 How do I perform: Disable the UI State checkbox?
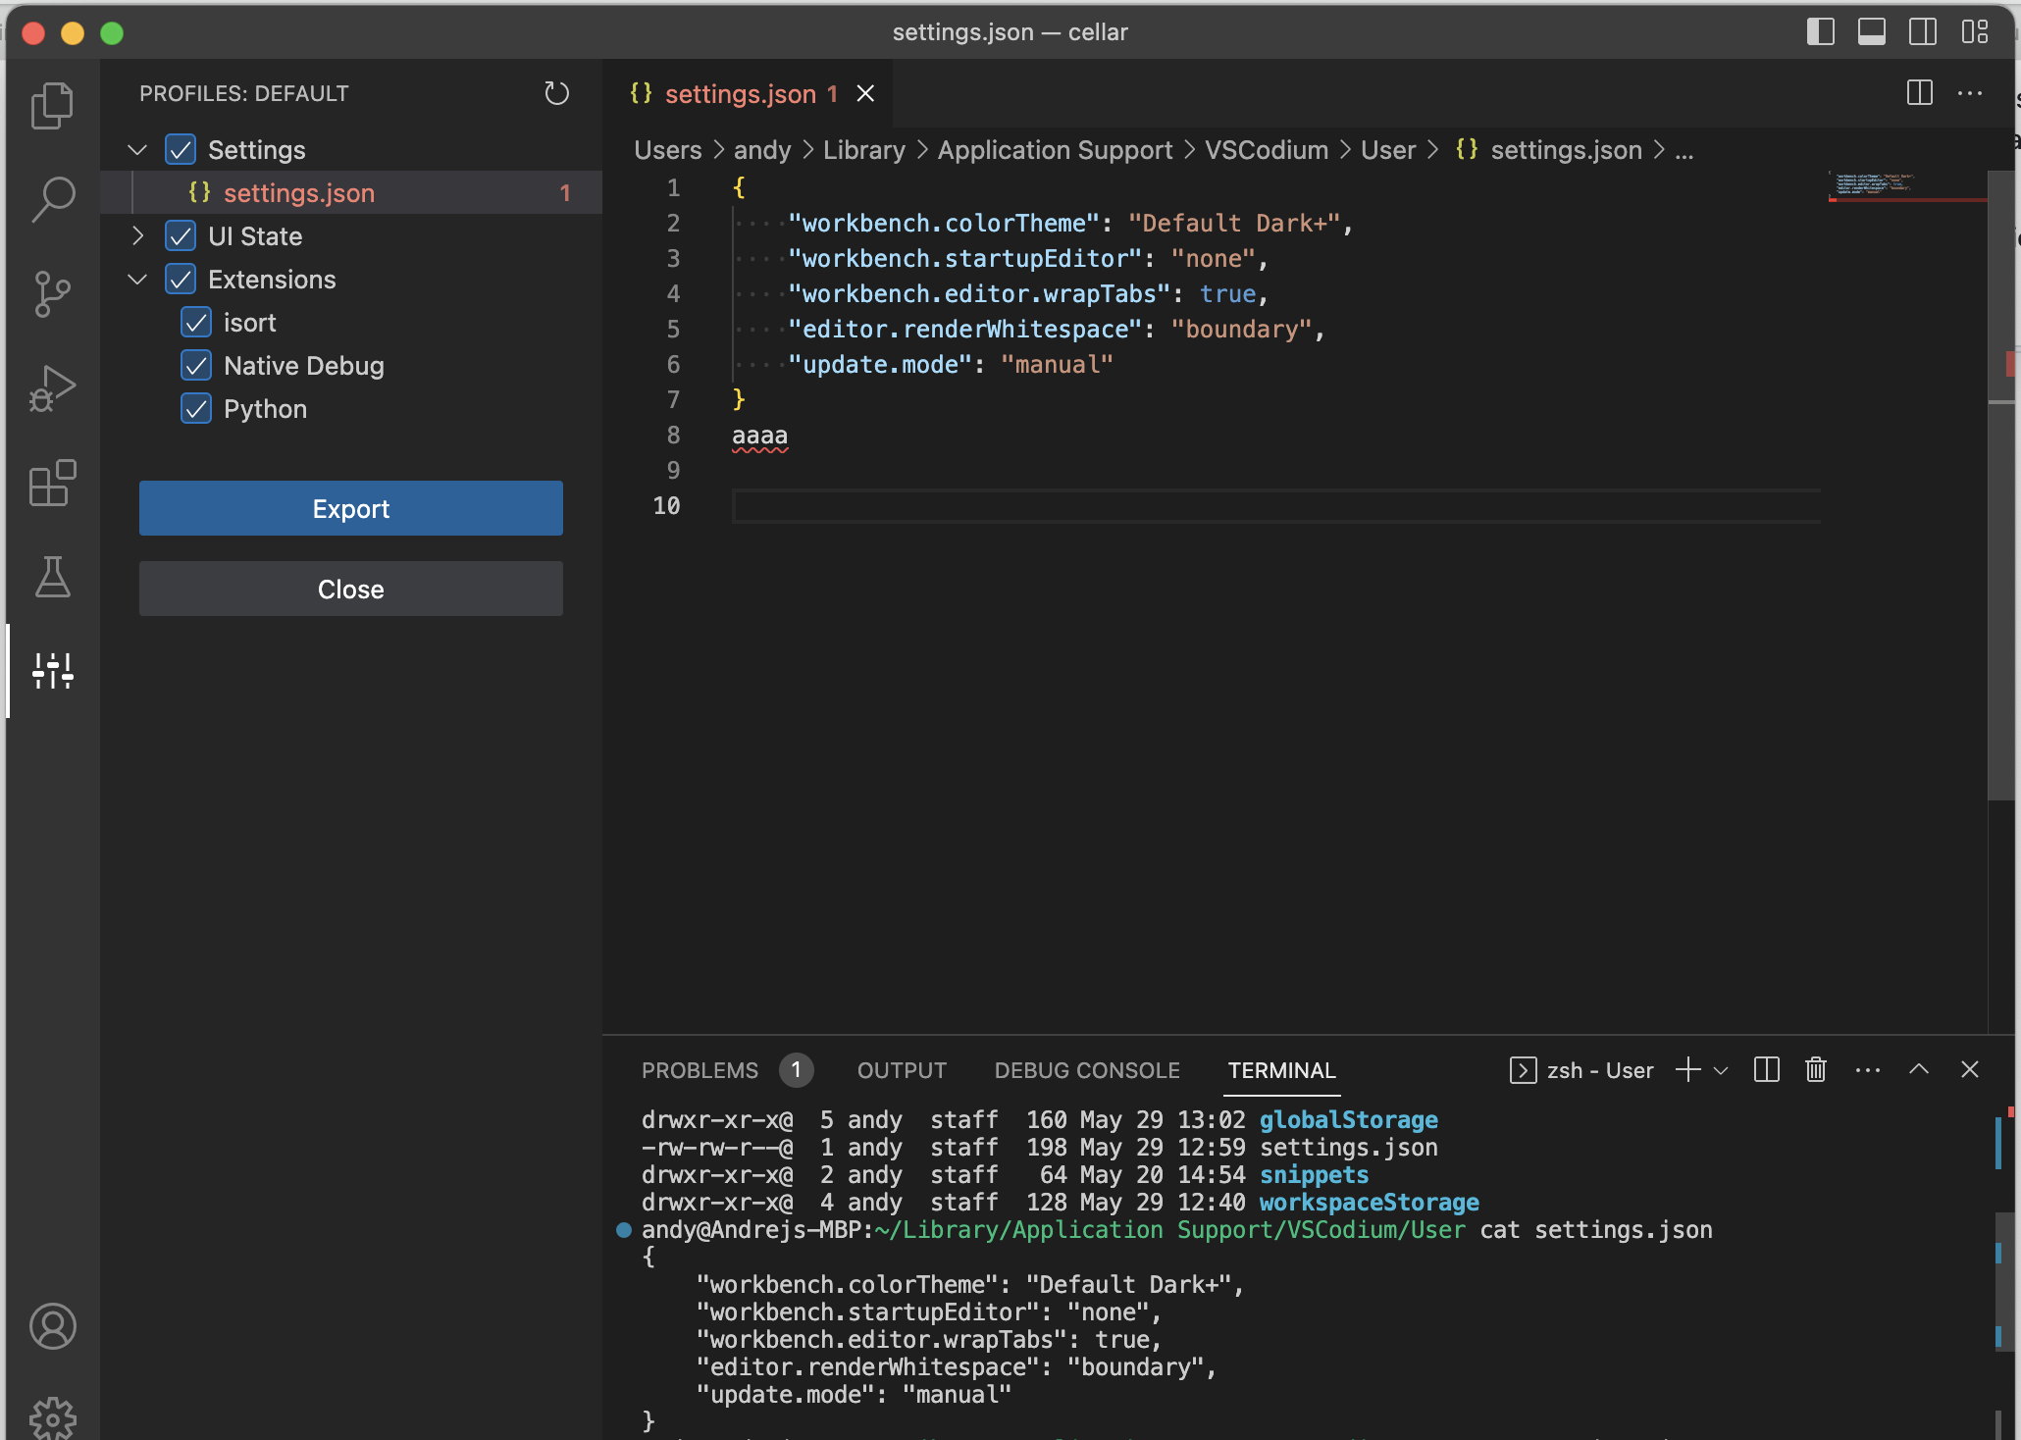[181, 235]
